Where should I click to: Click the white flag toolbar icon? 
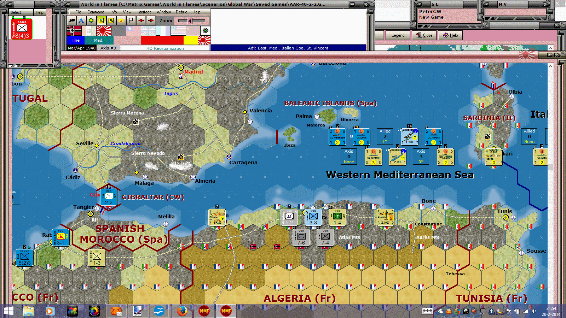[131, 20]
